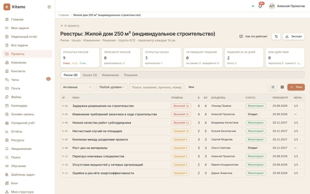This screenshot has width=310, height=194.
Task: Open the Активные status dropdown
Action: (77, 87)
